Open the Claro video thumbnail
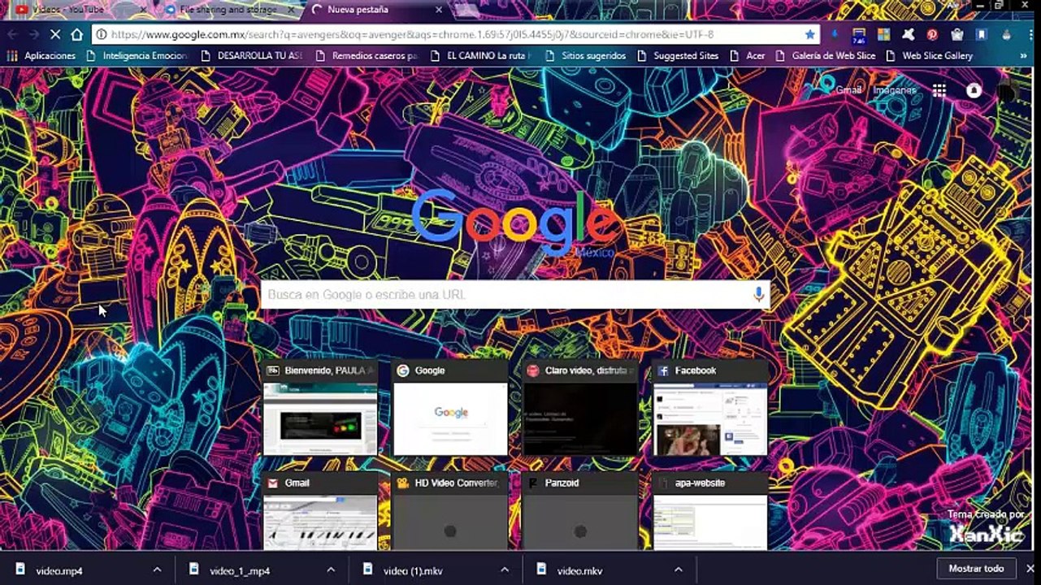 580,408
